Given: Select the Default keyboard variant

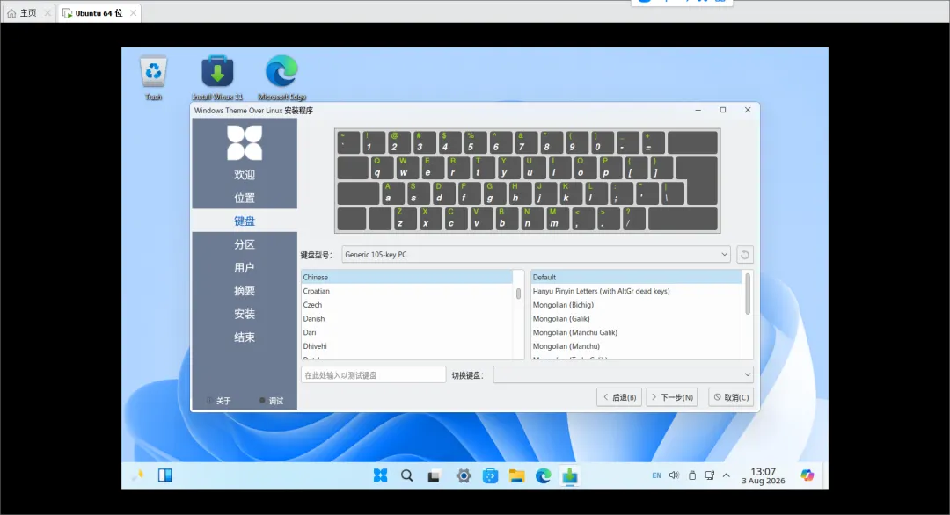Looking at the screenshot, I should coord(636,277).
